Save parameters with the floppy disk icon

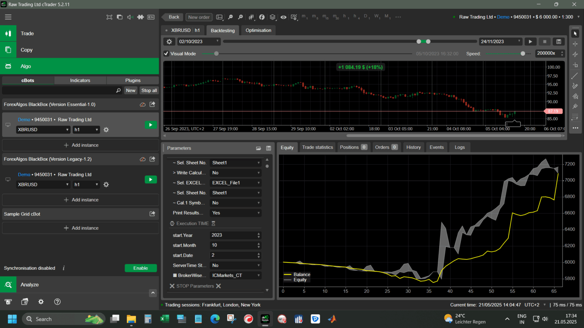(268, 148)
